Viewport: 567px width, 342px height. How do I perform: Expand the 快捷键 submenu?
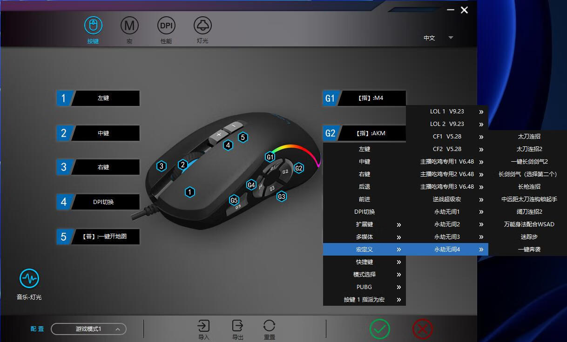(364, 262)
